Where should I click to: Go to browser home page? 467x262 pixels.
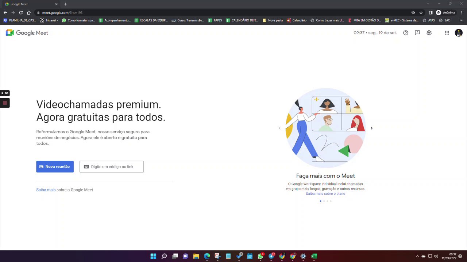pos(28,12)
